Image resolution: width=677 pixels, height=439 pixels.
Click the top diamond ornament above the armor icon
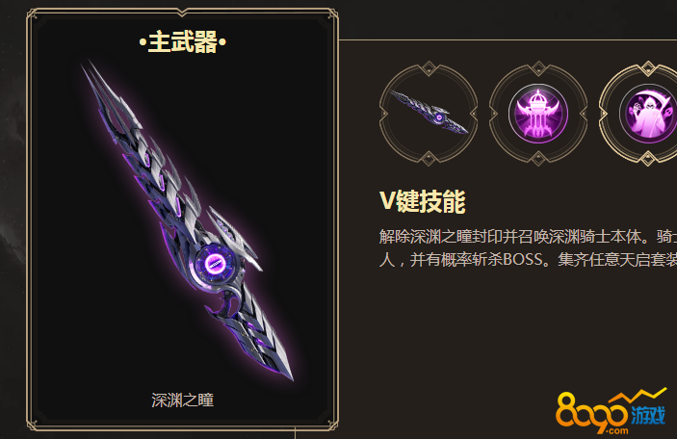[x=538, y=68]
